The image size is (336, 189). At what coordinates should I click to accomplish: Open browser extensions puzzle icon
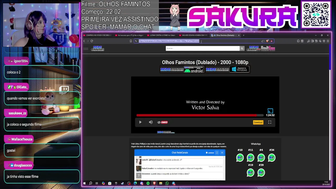click(x=298, y=41)
